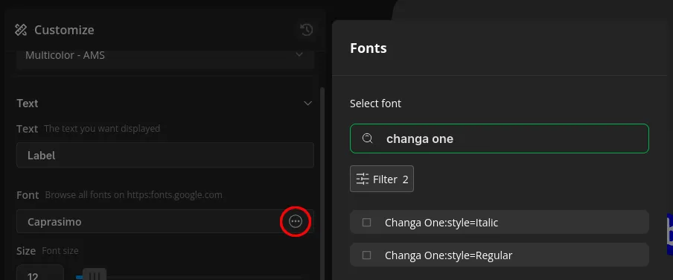Click the font size slider handle
673x280 pixels.
click(x=95, y=275)
